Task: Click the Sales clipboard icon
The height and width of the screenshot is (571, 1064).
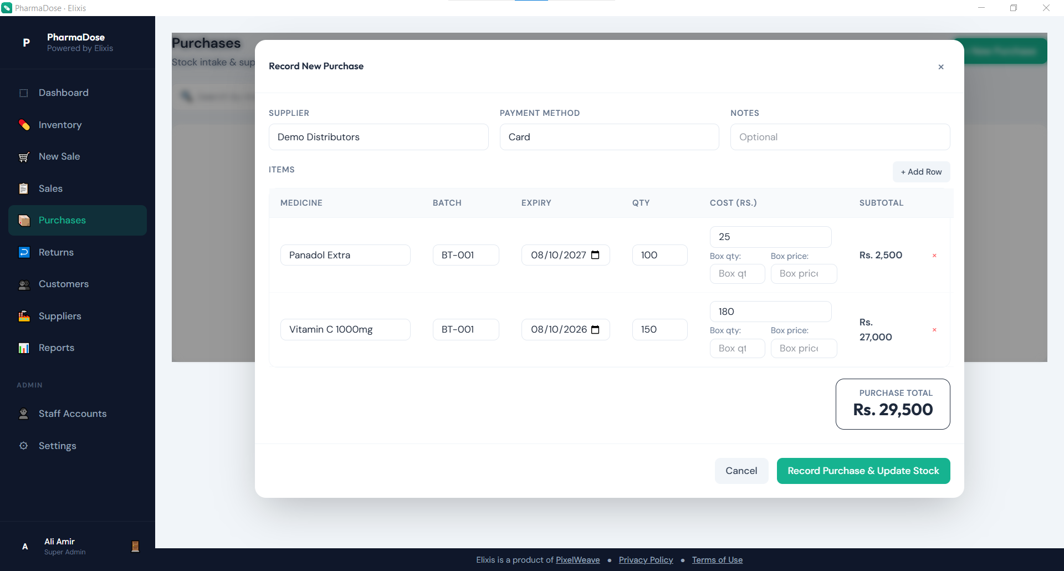Action: [x=24, y=188]
